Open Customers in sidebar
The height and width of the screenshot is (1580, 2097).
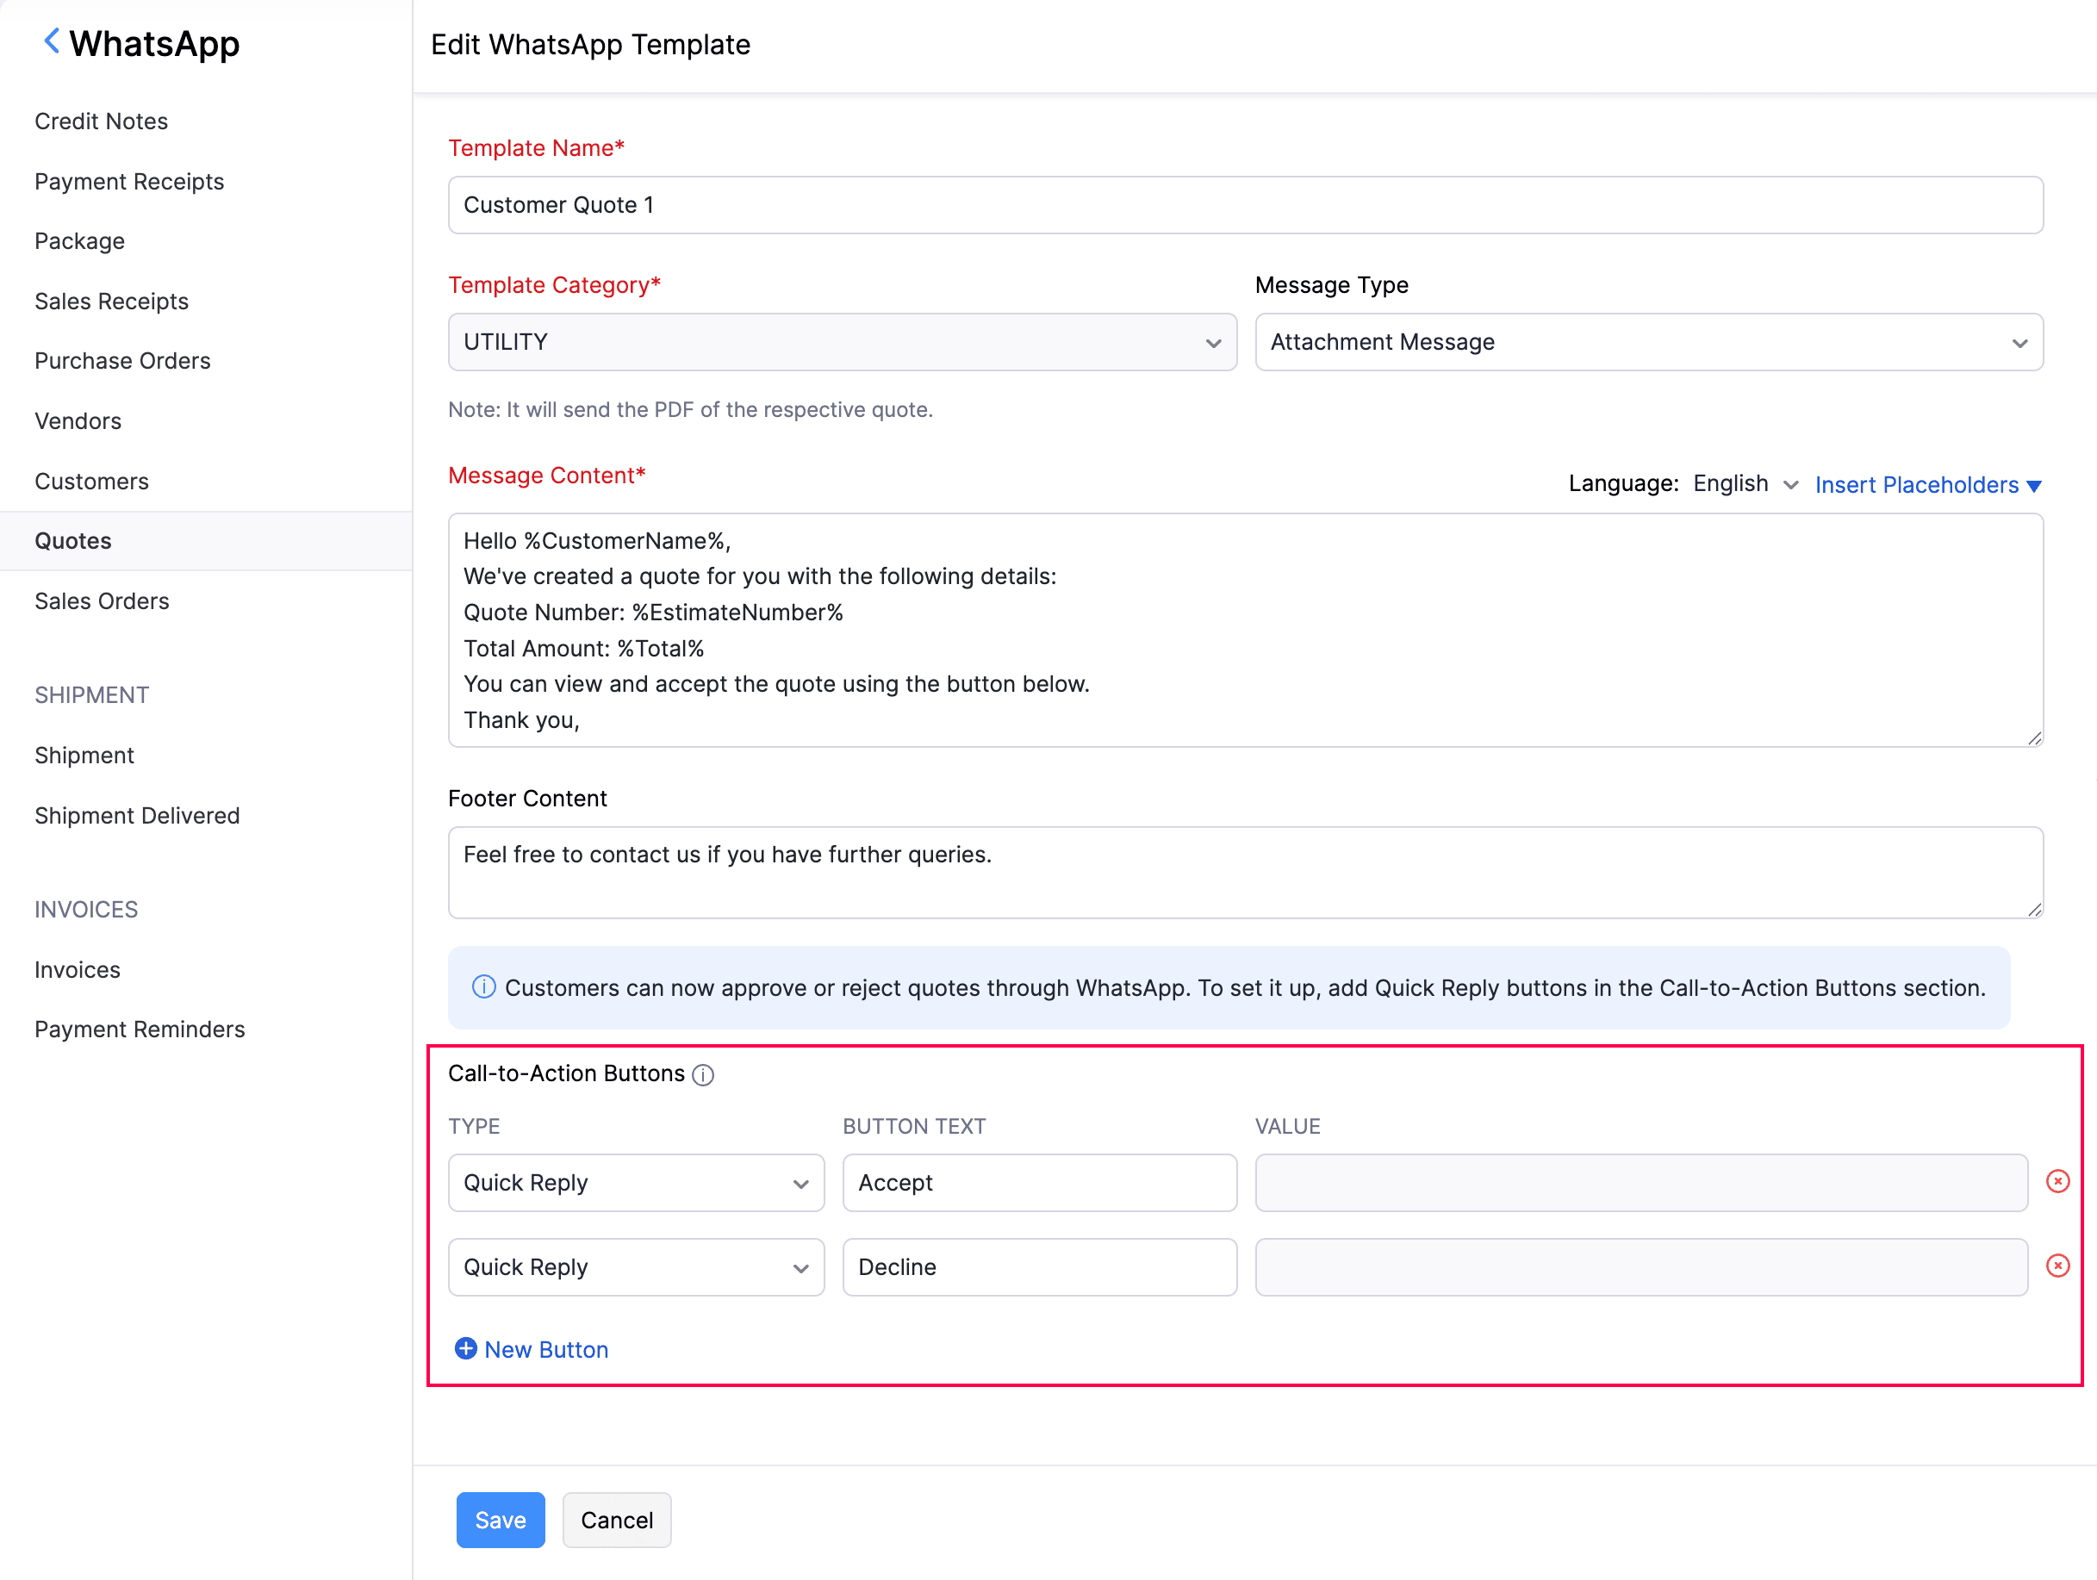(x=92, y=482)
